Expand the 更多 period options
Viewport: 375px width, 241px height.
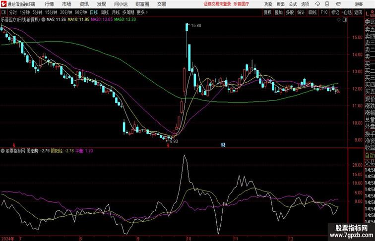(x=142, y=12)
